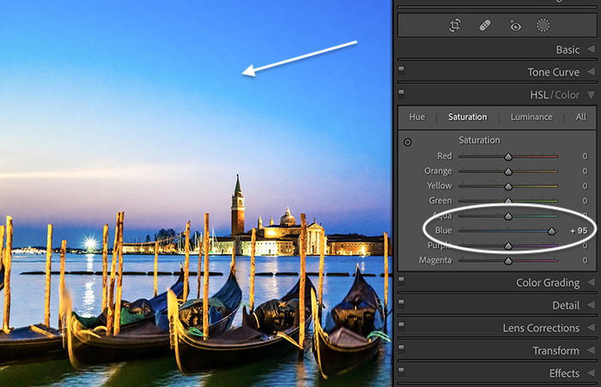The height and width of the screenshot is (387, 601).
Task: Click the Saturation targeted adjustment tool icon
Action: click(408, 142)
